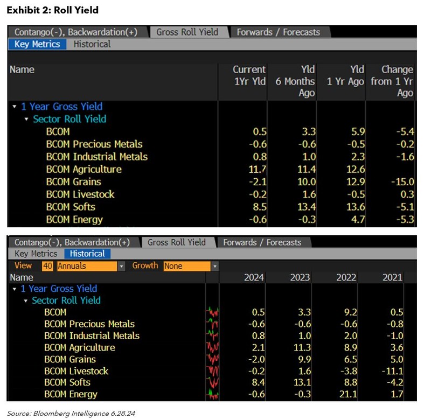The height and width of the screenshot is (420, 431).
Task: Click the 2021 column header
Action: coord(393,278)
